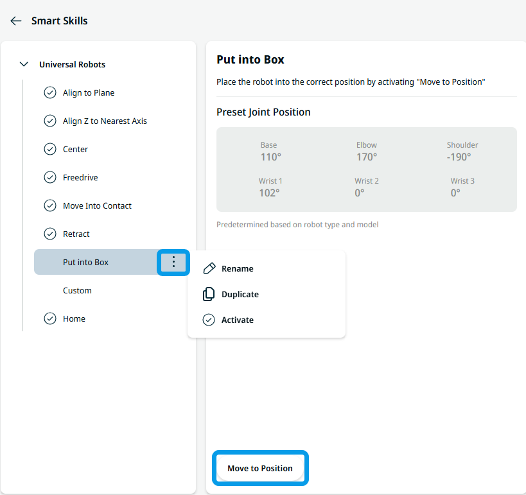Collapse the Universal Robots group
Screen dimensions: 526x495
[x=24, y=64]
